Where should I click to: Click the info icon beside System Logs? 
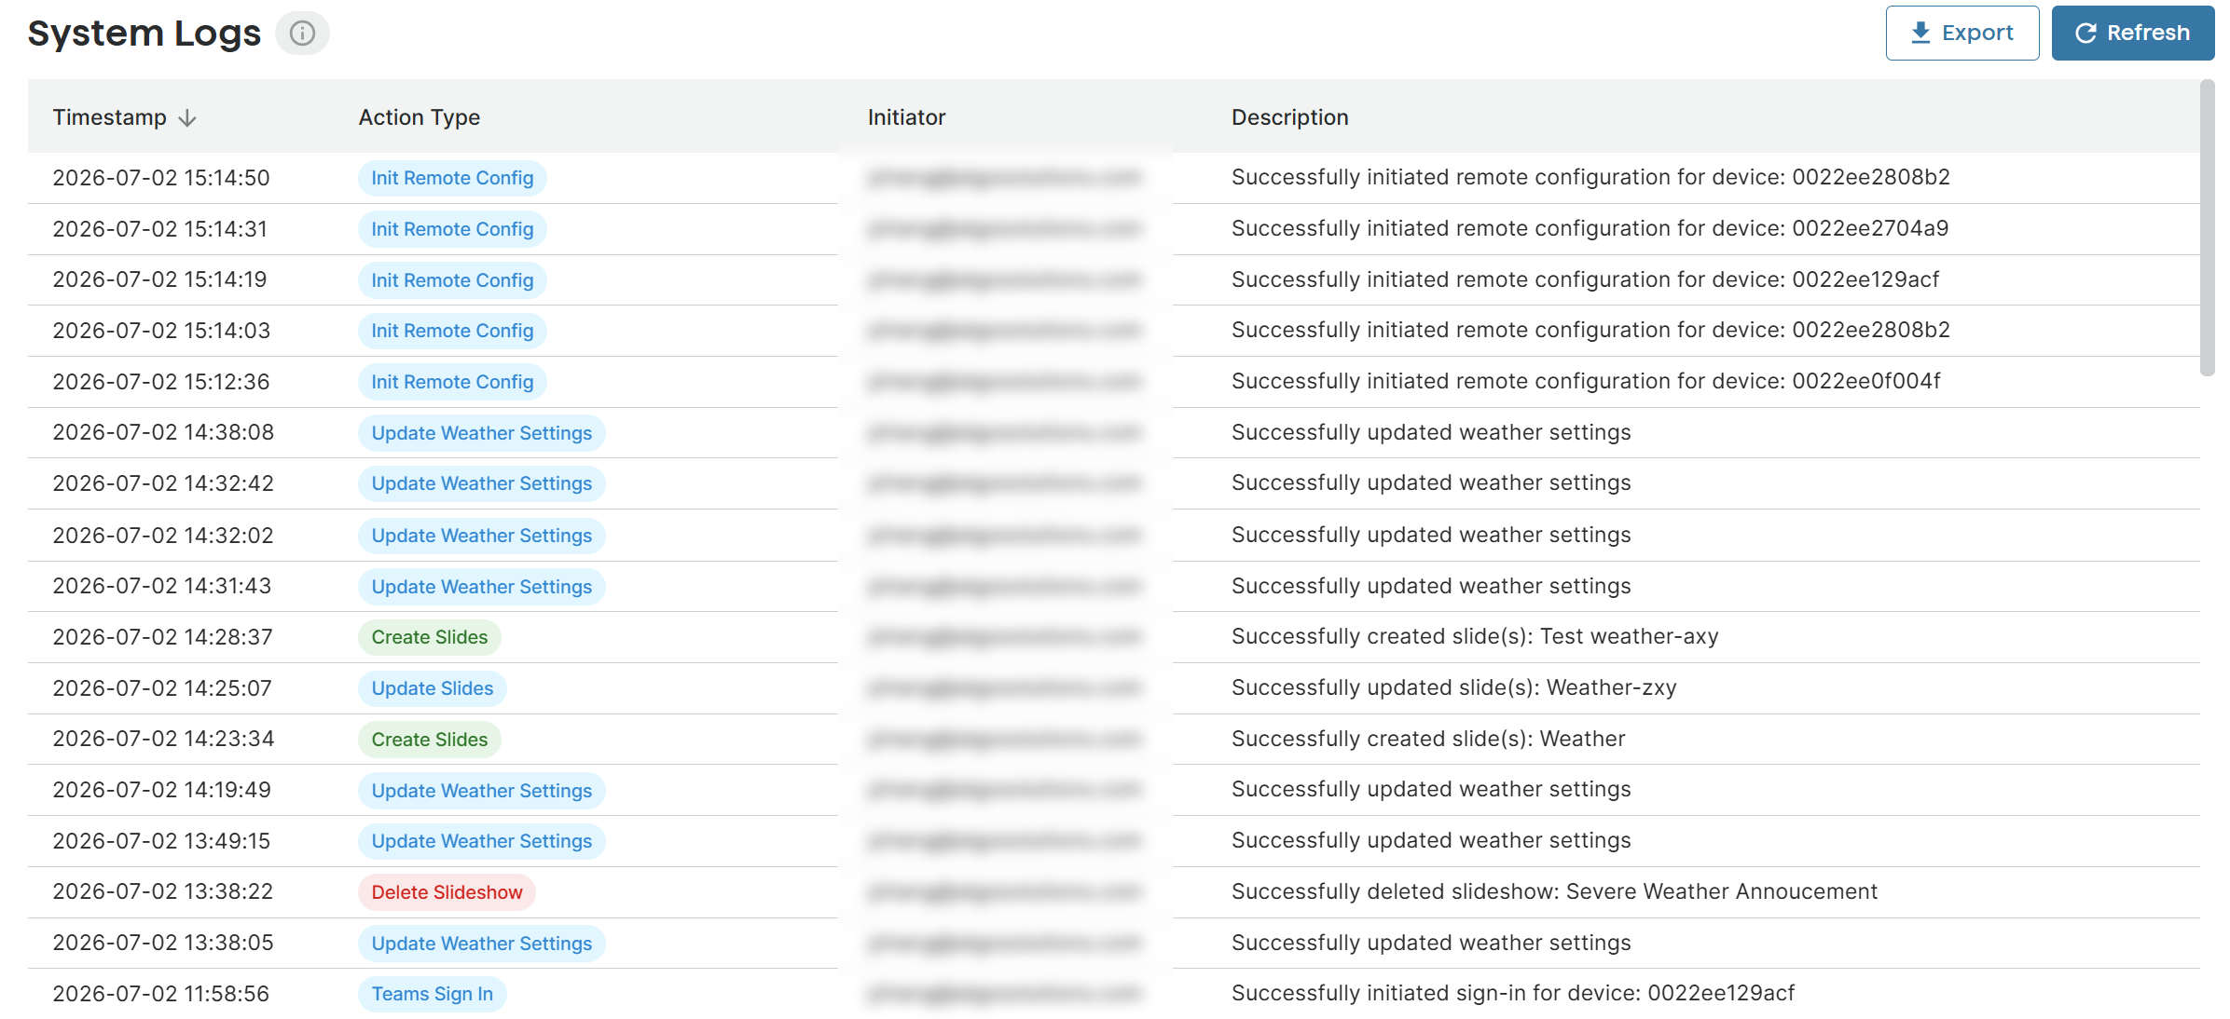pos(302,34)
